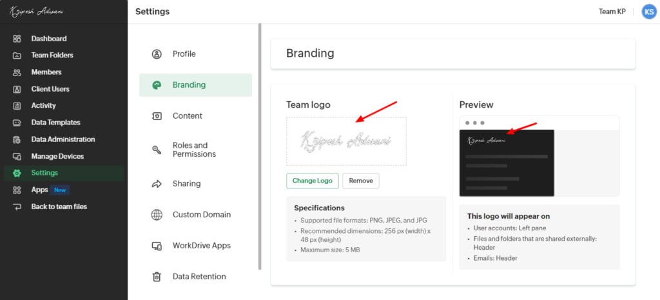Open Client Users
Screen dimensions: 660x300
[x=50, y=89]
